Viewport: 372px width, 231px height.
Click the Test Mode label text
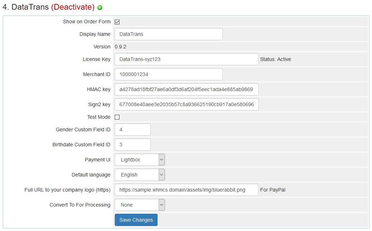pos(99,117)
